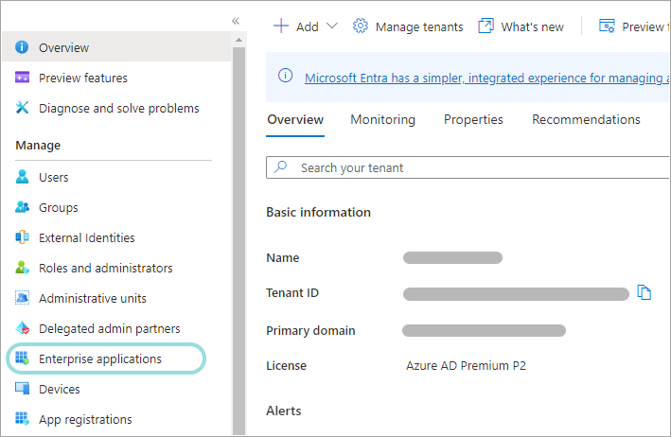Click the Name label

click(x=282, y=258)
